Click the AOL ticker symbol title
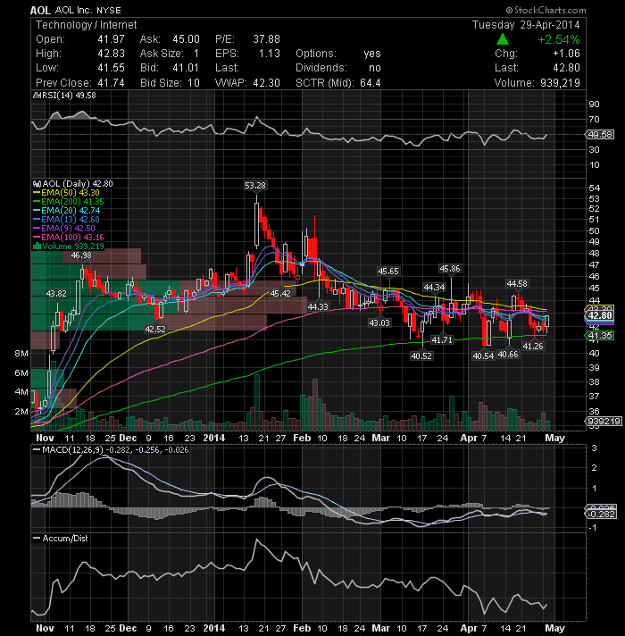 point(40,10)
